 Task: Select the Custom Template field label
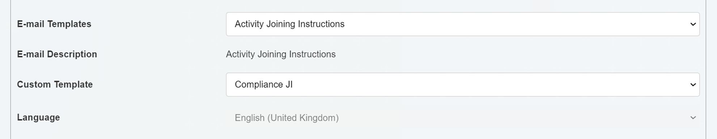click(55, 84)
